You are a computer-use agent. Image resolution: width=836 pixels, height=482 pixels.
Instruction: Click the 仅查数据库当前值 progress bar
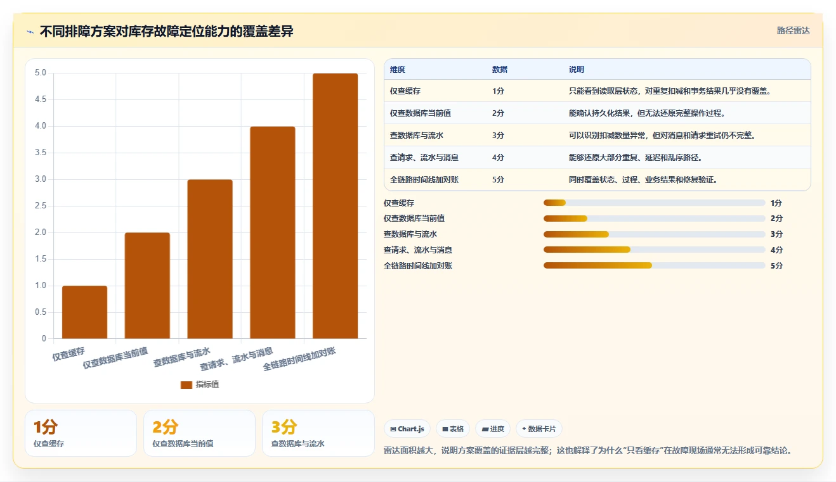click(x=655, y=219)
